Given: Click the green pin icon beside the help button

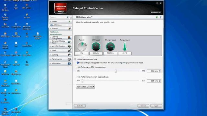Looking at the screenshot, I should pos(157,17).
